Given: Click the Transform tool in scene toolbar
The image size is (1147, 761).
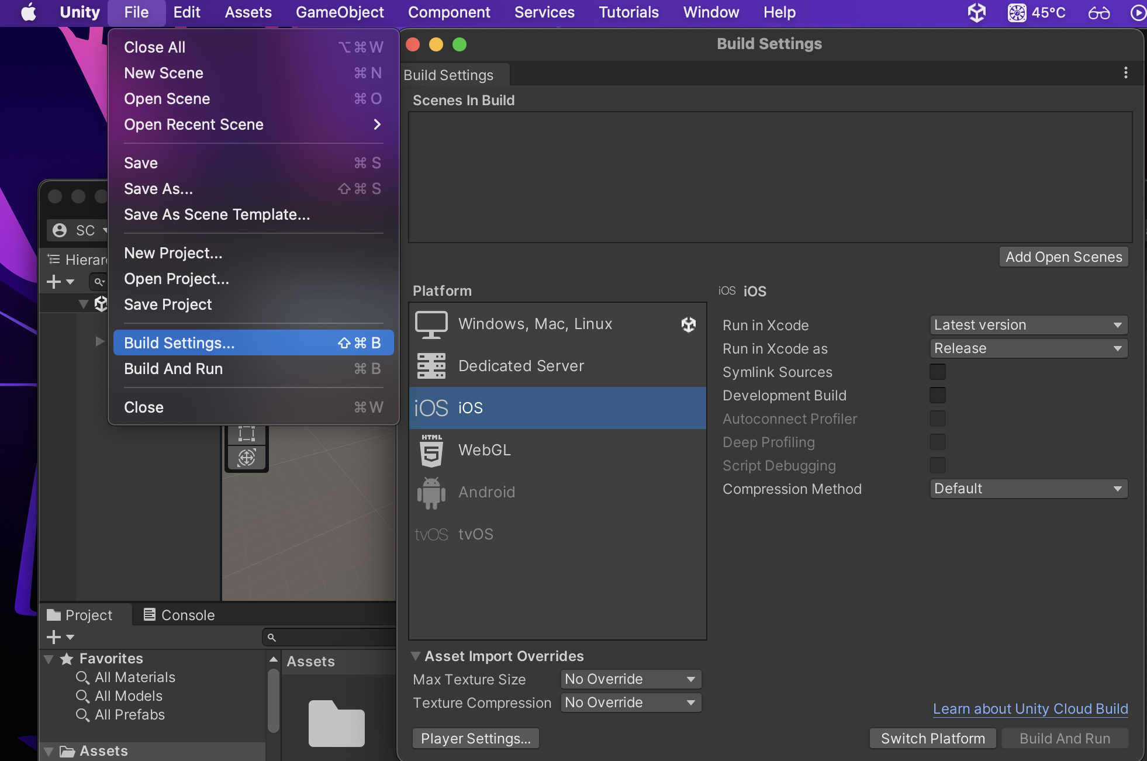Looking at the screenshot, I should 247,458.
